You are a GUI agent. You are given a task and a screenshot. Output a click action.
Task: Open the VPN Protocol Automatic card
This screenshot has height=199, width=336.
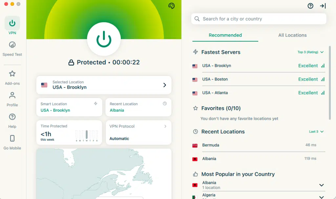point(138,132)
